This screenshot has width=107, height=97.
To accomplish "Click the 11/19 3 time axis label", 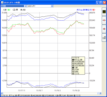I will (58, 91).
